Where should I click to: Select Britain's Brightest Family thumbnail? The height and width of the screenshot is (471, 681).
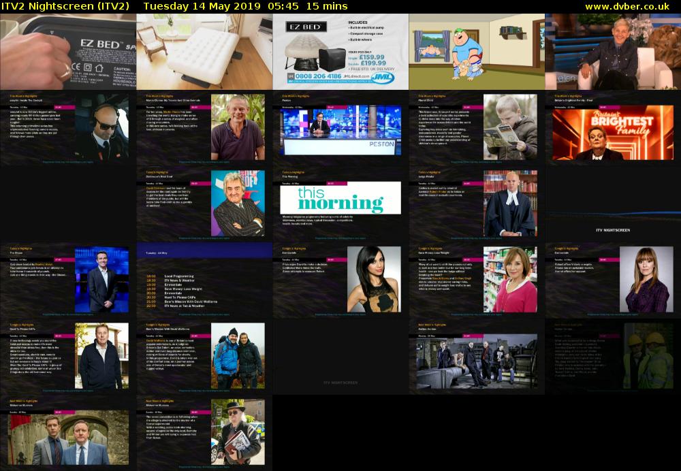pyautogui.click(x=613, y=128)
